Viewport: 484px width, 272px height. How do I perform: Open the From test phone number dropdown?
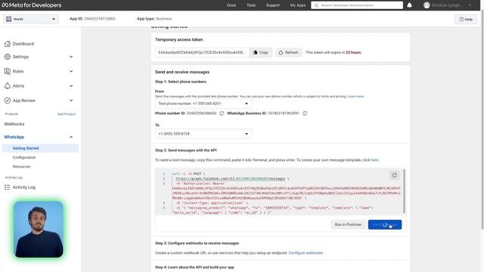coord(203,104)
